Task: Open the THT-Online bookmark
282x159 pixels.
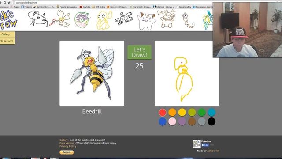Action: point(99,7)
